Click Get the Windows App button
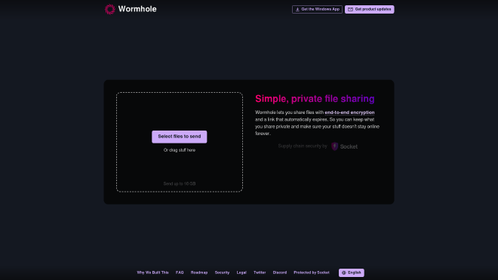This screenshot has height=280, width=498. (x=317, y=10)
